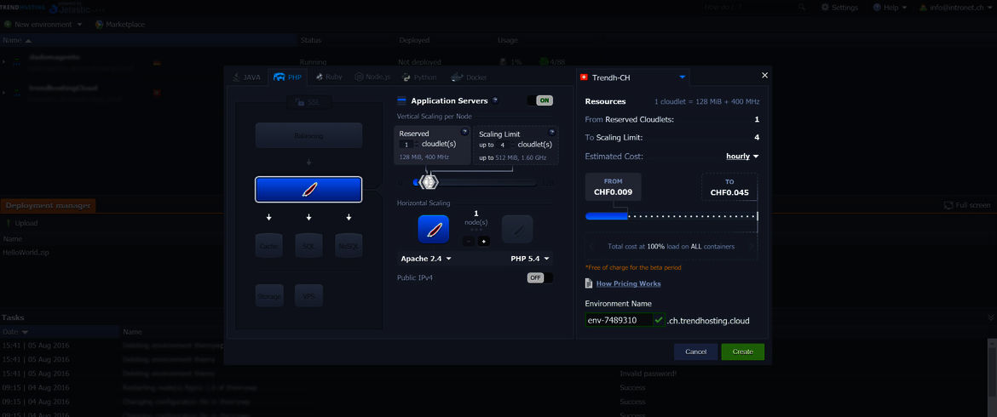Click the green name-valid checkmark
Screen dimensions: 997x417
[658, 321]
